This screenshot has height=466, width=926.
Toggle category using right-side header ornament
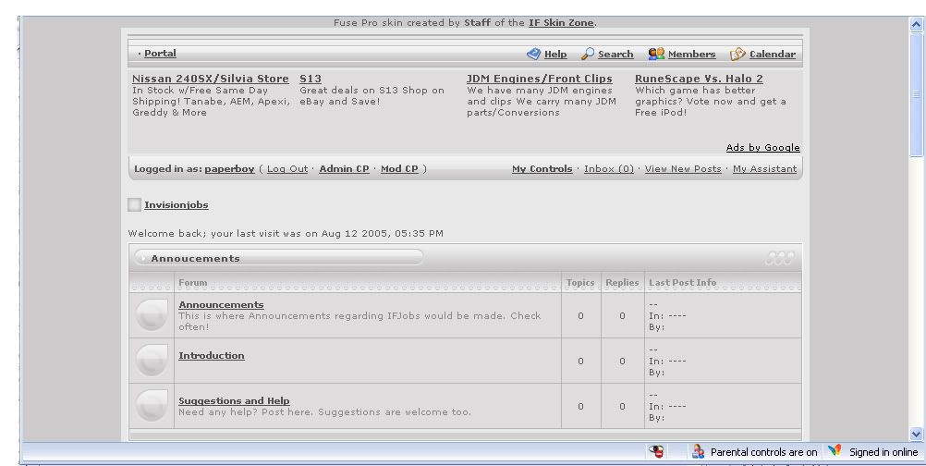coord(779,259)
